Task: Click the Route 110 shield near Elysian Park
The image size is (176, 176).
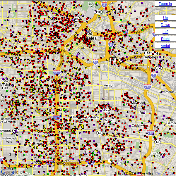Action: pos(98,12)
